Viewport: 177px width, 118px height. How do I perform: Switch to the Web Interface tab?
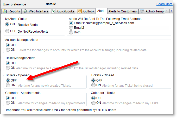36,11
